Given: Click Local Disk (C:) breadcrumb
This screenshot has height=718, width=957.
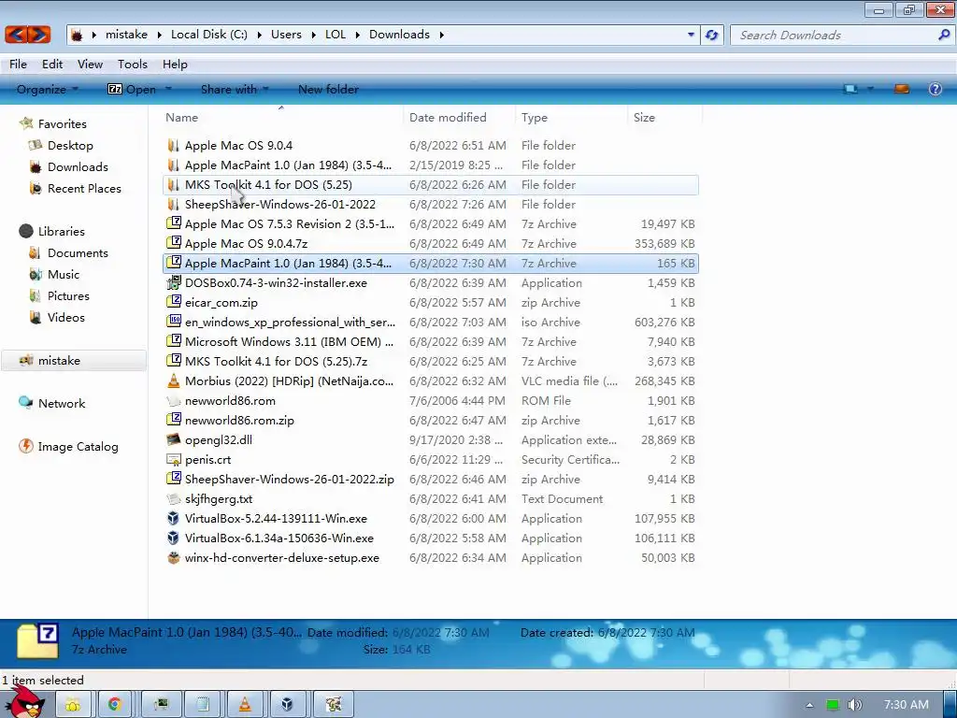Looking at the screenshot, I should (209, 35).
